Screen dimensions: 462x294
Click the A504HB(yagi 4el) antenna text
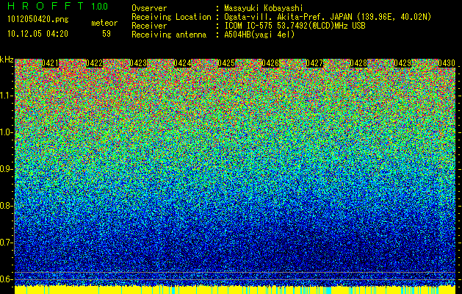259,35
